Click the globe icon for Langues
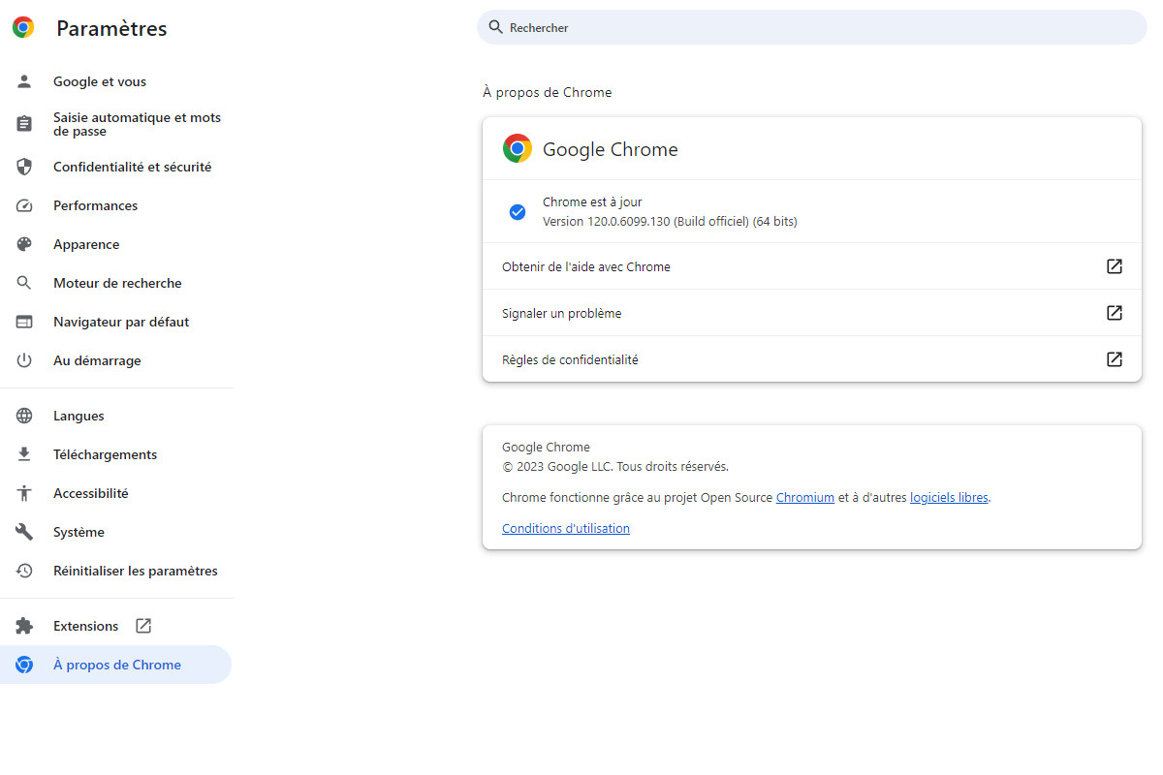 coord(24,416)
